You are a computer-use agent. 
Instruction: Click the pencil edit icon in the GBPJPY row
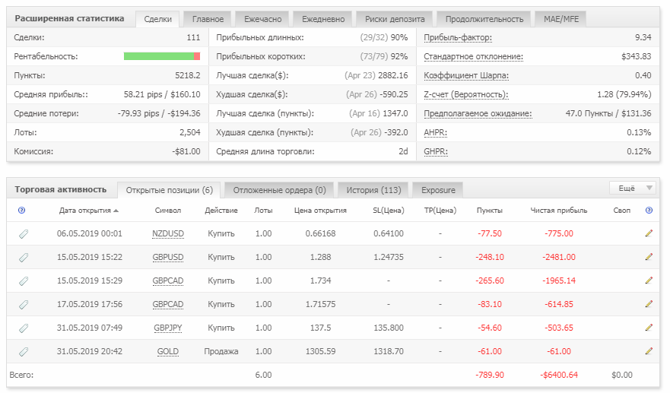pyautogui.click(x=649, y=328)
